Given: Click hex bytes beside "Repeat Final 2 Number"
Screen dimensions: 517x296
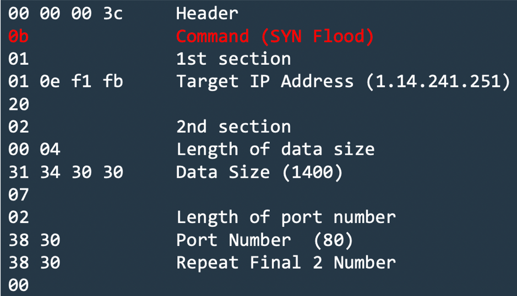Looking at the screenshot, I should coord(34,263).
